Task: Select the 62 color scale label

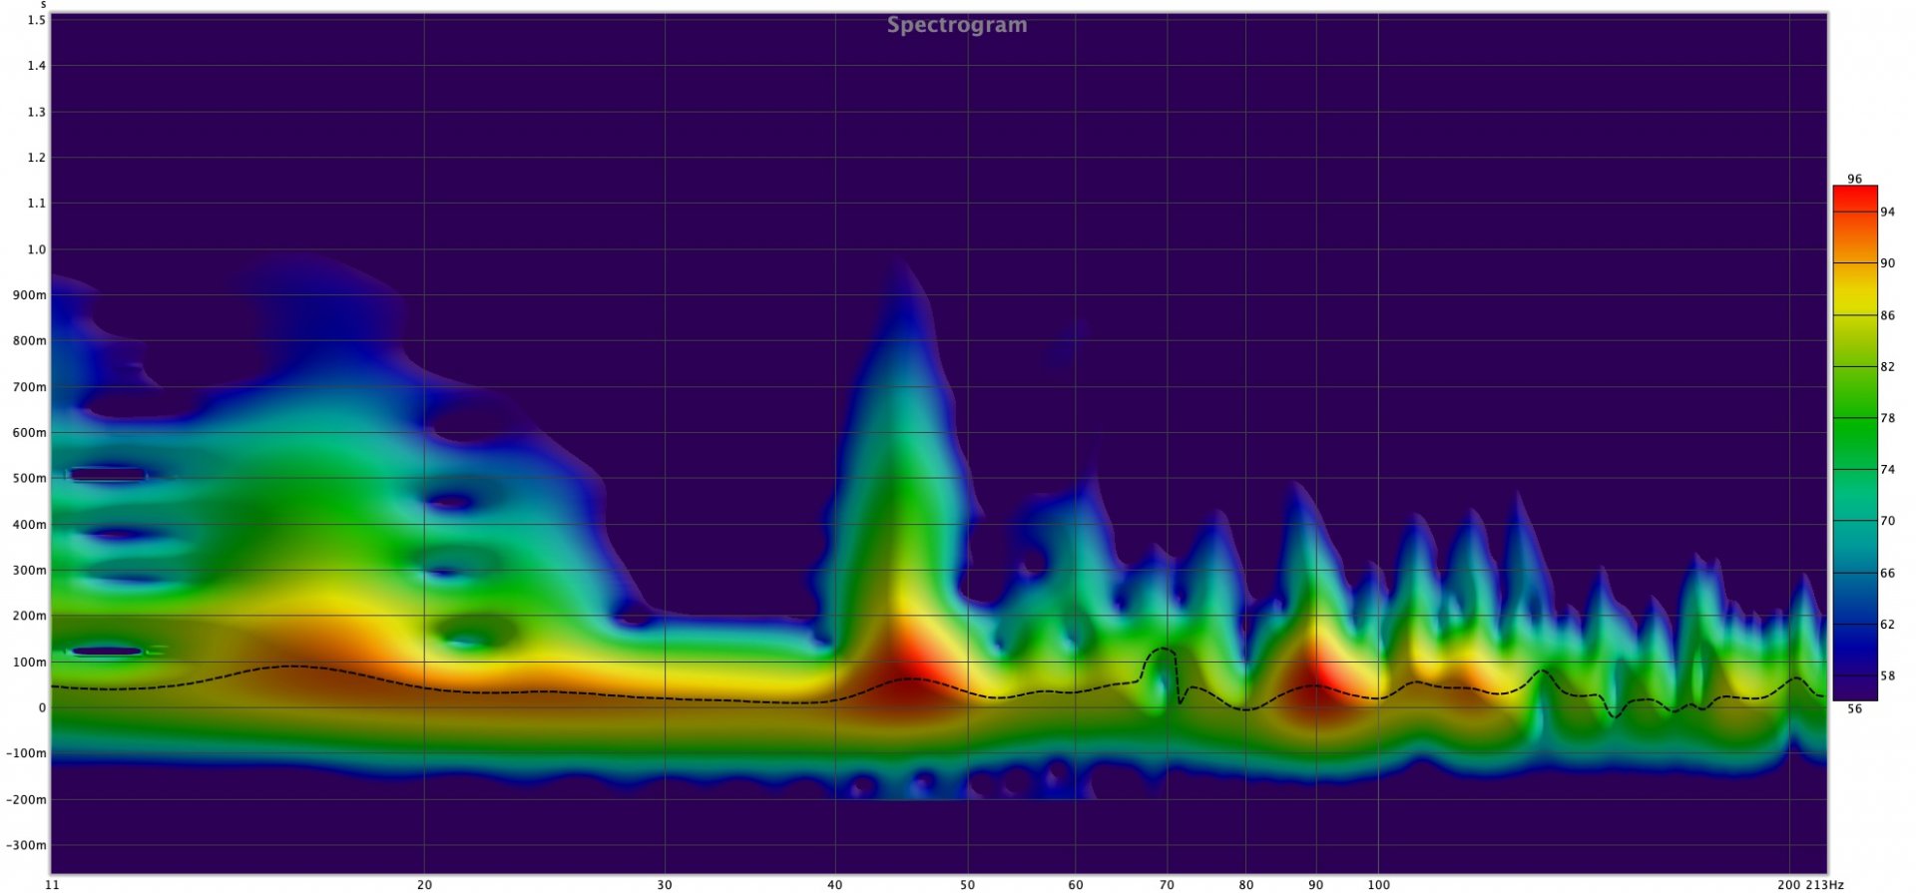Action: tap(1887, 625)
